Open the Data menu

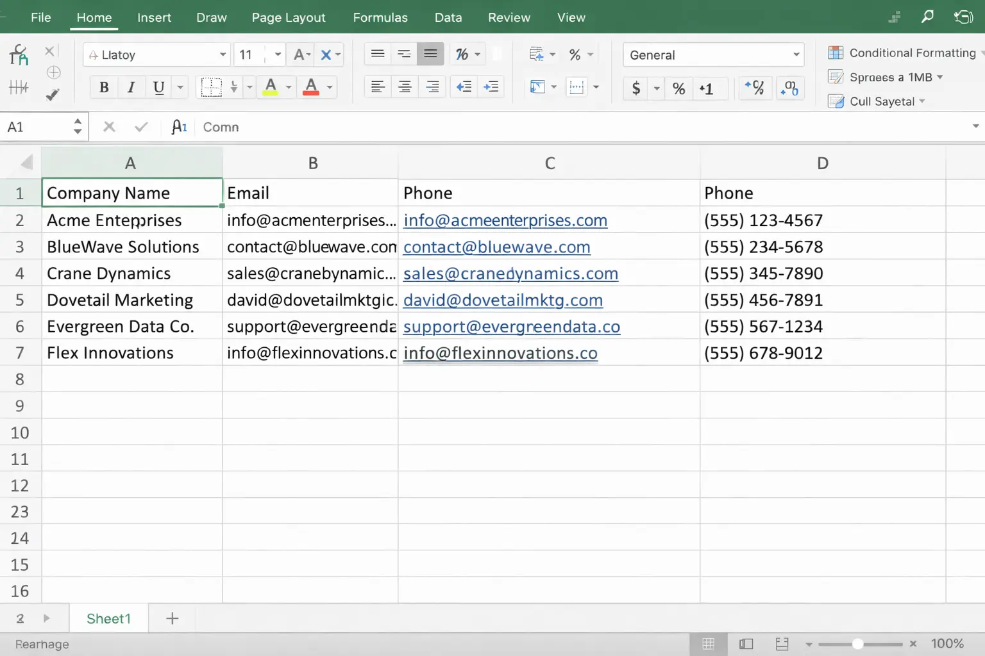pyautogui.click(x=448, y=17)
